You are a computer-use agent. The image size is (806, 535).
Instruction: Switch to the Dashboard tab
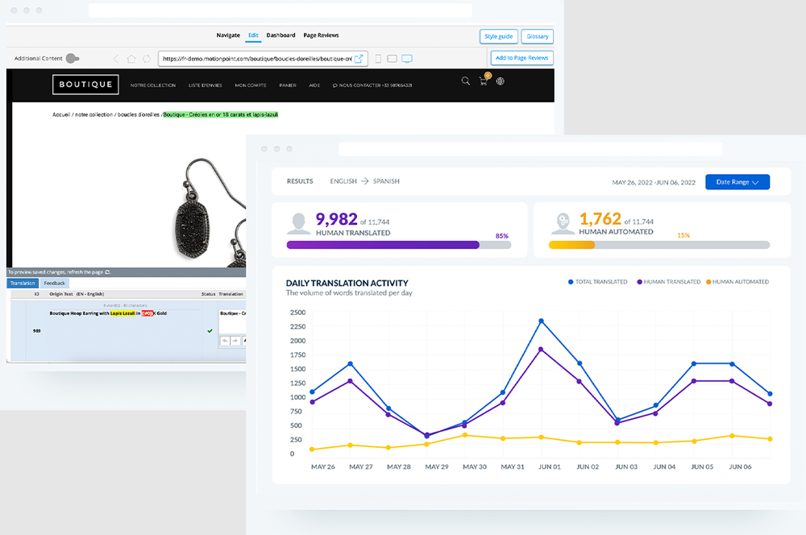(x=280, y=35)
